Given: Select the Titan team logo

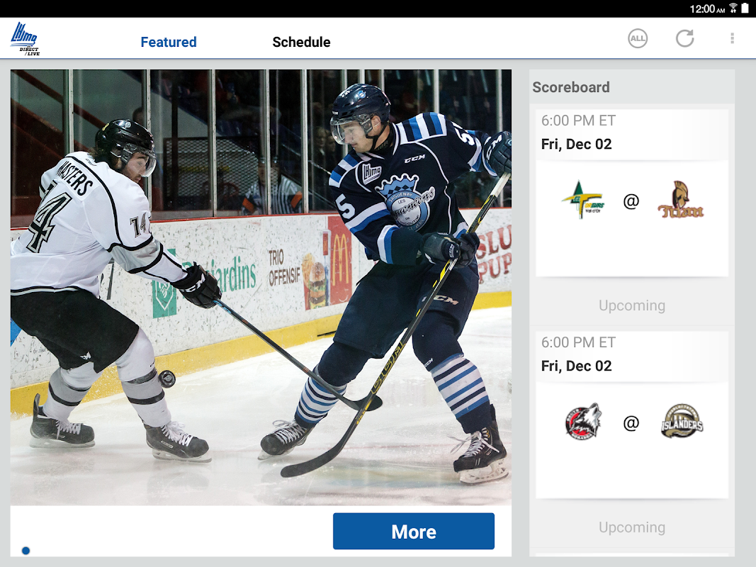Looking at the screenshot, I should (680, 200).
